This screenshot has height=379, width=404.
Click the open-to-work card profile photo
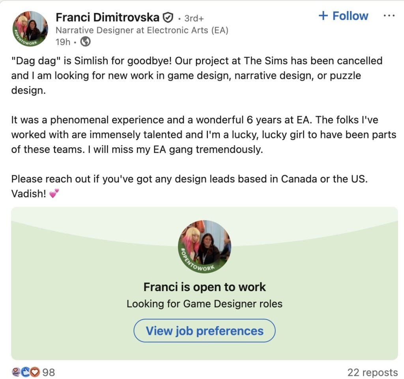(x=204, y=247)
